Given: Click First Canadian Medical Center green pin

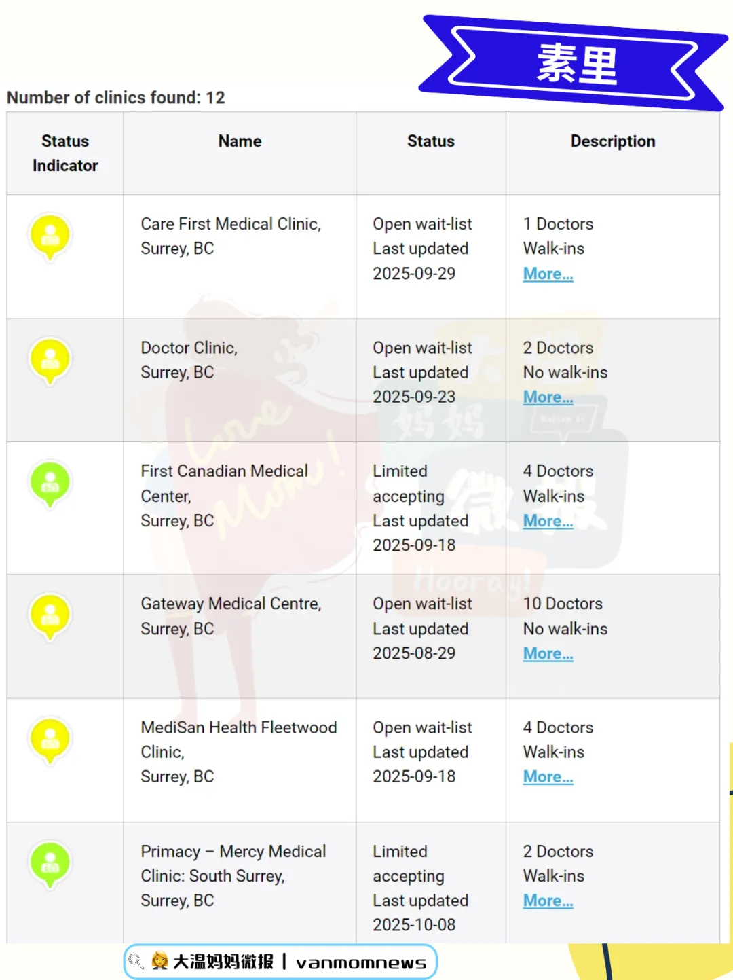Looking at the screenshot, I should [50, 483].
